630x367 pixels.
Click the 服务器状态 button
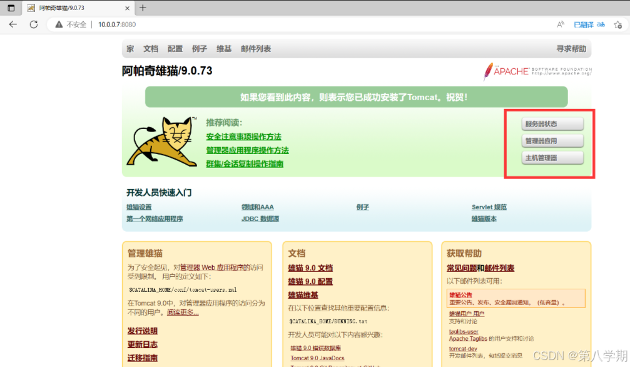coord(552,124)
